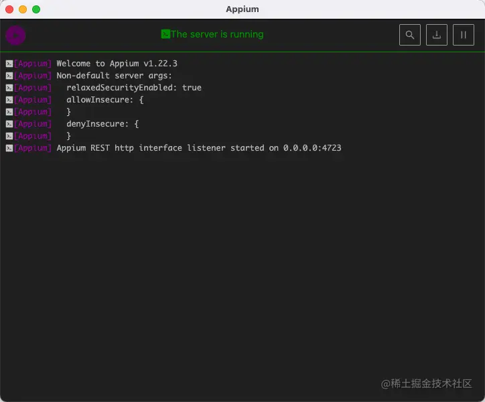Download raw logs with the download icon
Image resolution: width=485 pixels, height=402 pixels.
(x=437, y=35)
